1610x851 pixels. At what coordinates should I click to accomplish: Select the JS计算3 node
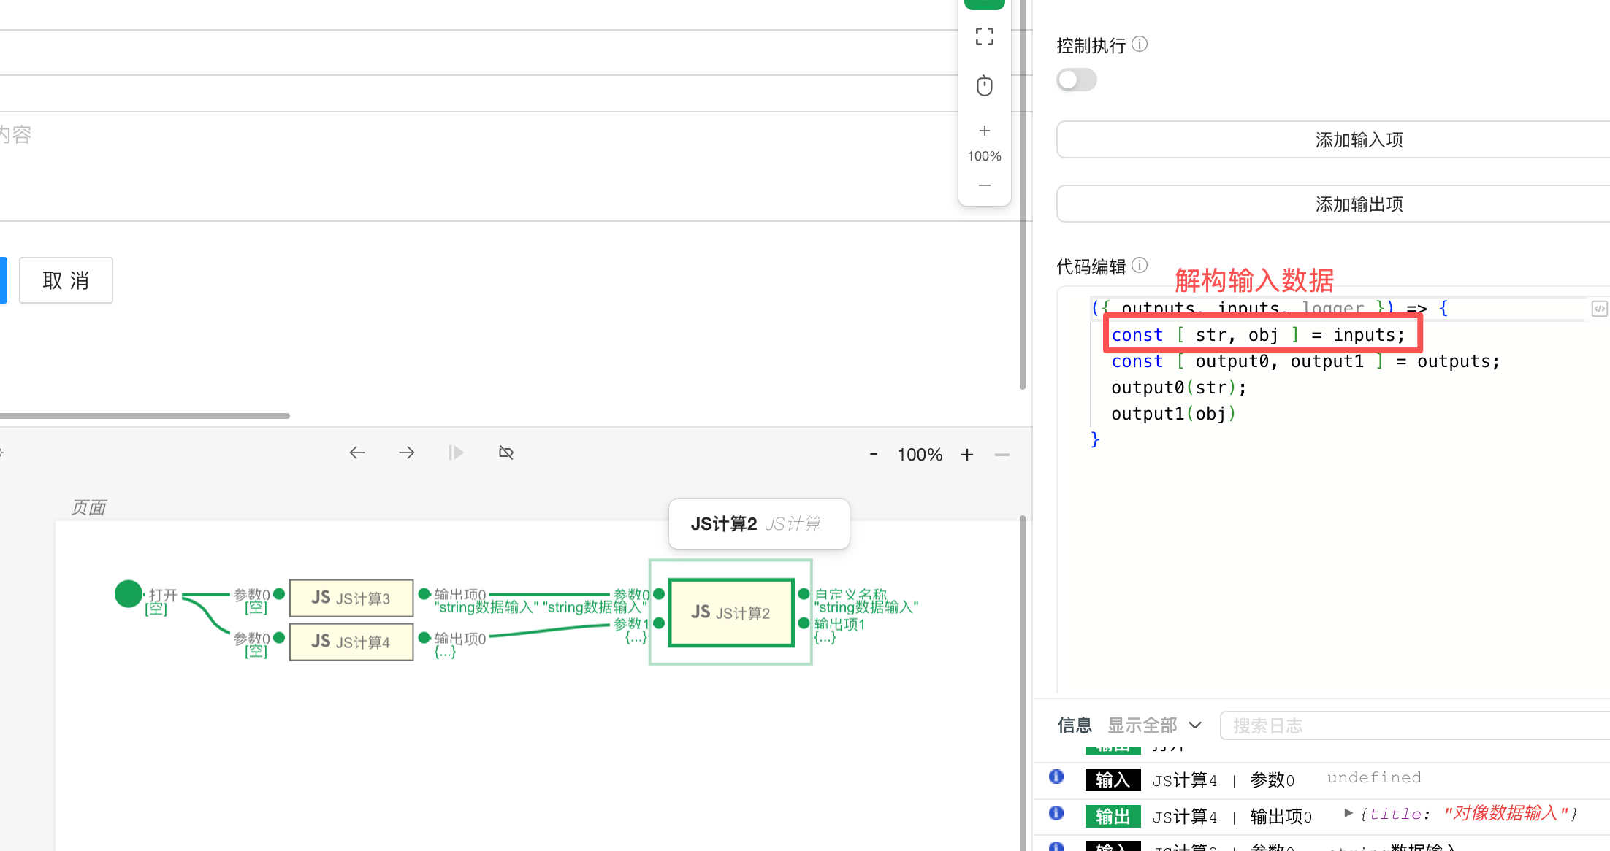[x=351, y=598]
